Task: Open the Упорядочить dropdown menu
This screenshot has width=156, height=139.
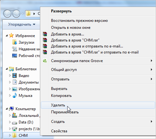Action: 22,24
